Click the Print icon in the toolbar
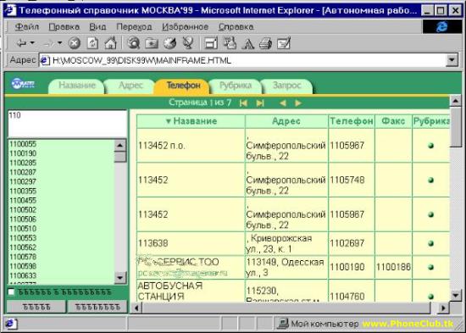This screenshot has height=333, width=466. point(265,44)
